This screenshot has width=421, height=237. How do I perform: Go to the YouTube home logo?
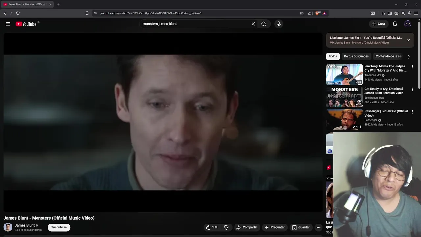26,24
